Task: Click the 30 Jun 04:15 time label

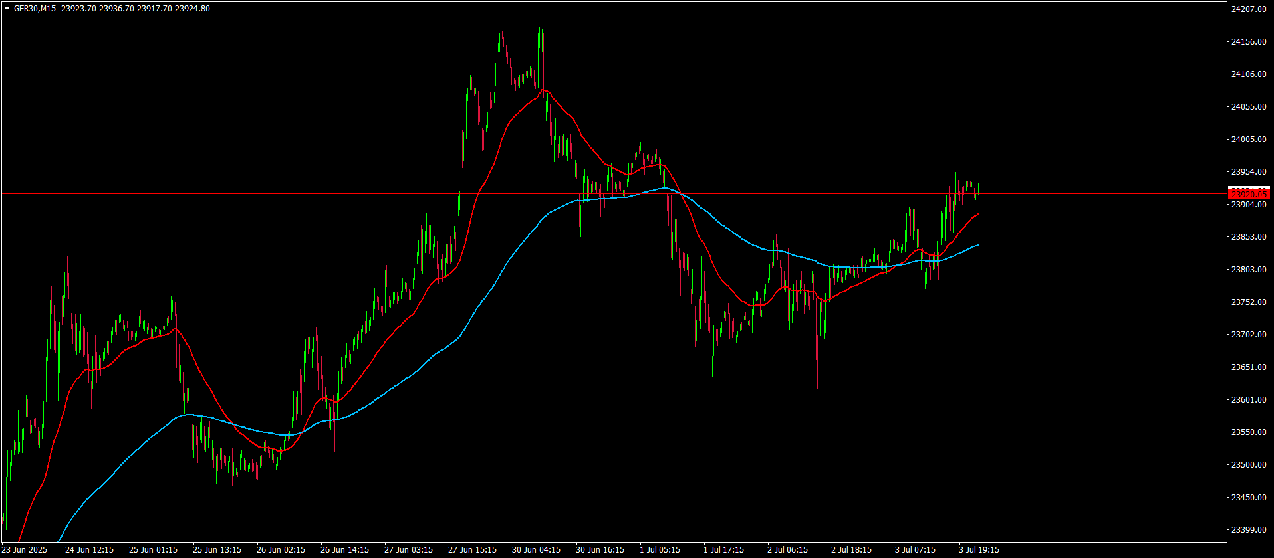Action: [x=536, y=550]
